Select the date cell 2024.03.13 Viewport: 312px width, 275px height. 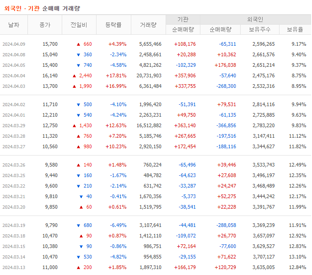[x=14, y=267]
